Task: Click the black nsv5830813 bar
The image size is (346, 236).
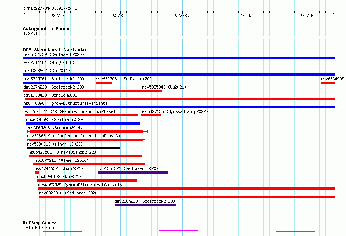Action: [x=73, y=148]
